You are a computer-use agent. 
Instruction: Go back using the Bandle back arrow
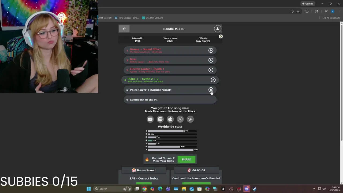coord(124,29)
